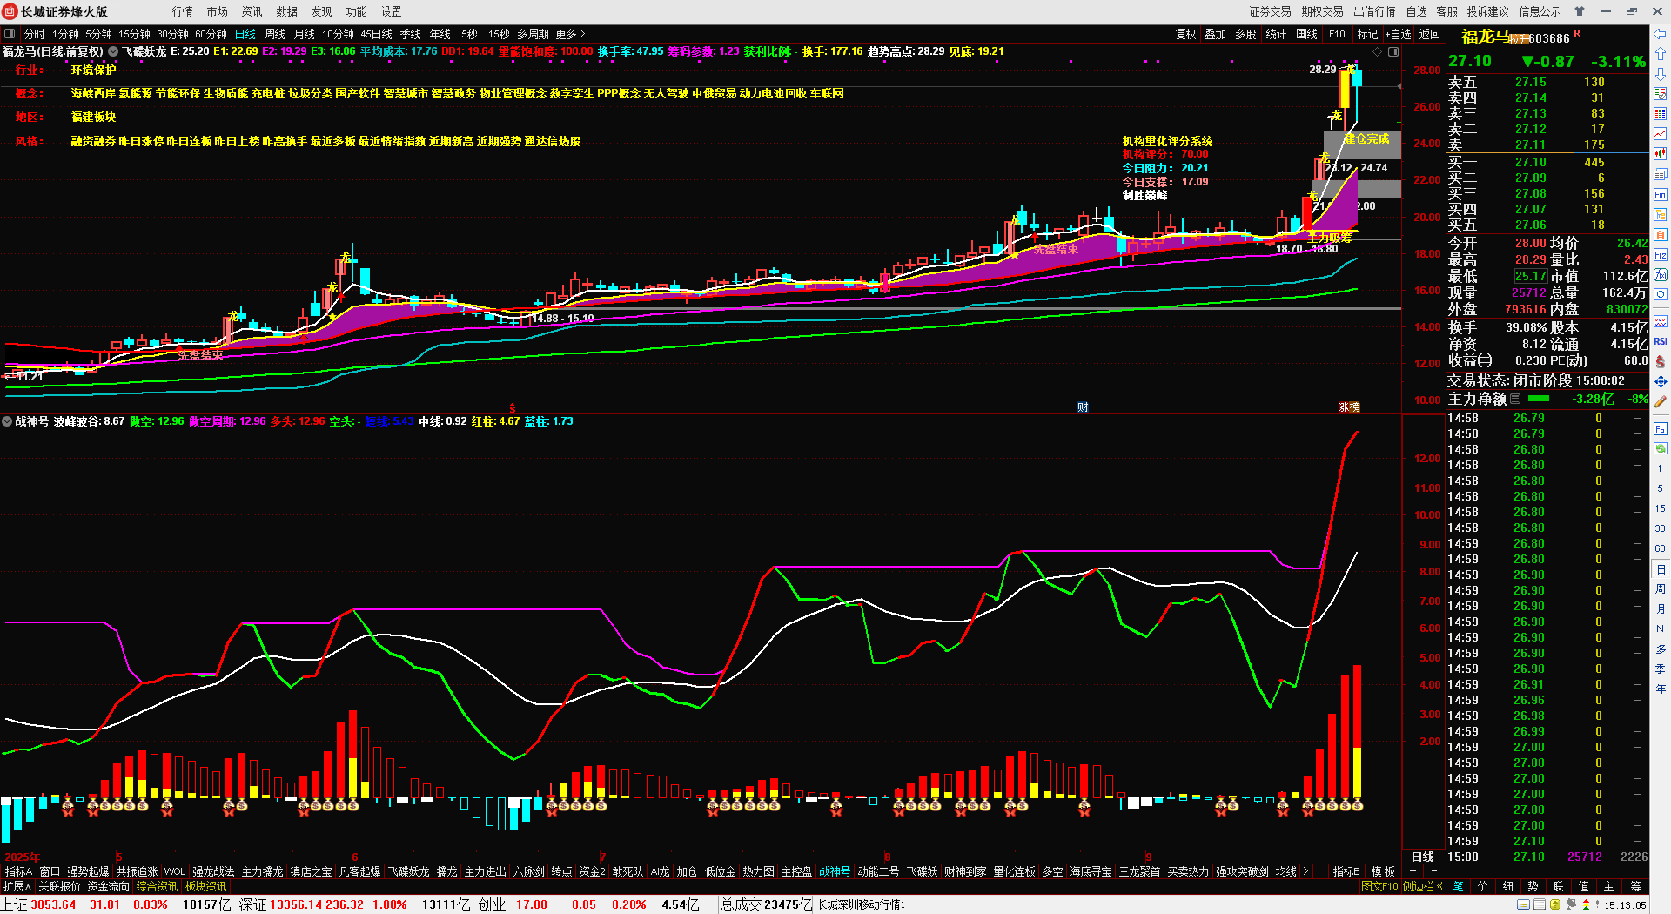
Task: Select quarterly 季 period in right sidebar
Action: tap(1661, 669)
